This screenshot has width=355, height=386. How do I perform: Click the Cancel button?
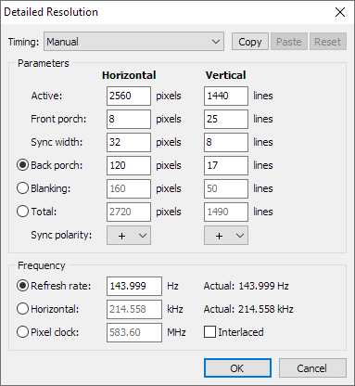[x=312, y=368]
